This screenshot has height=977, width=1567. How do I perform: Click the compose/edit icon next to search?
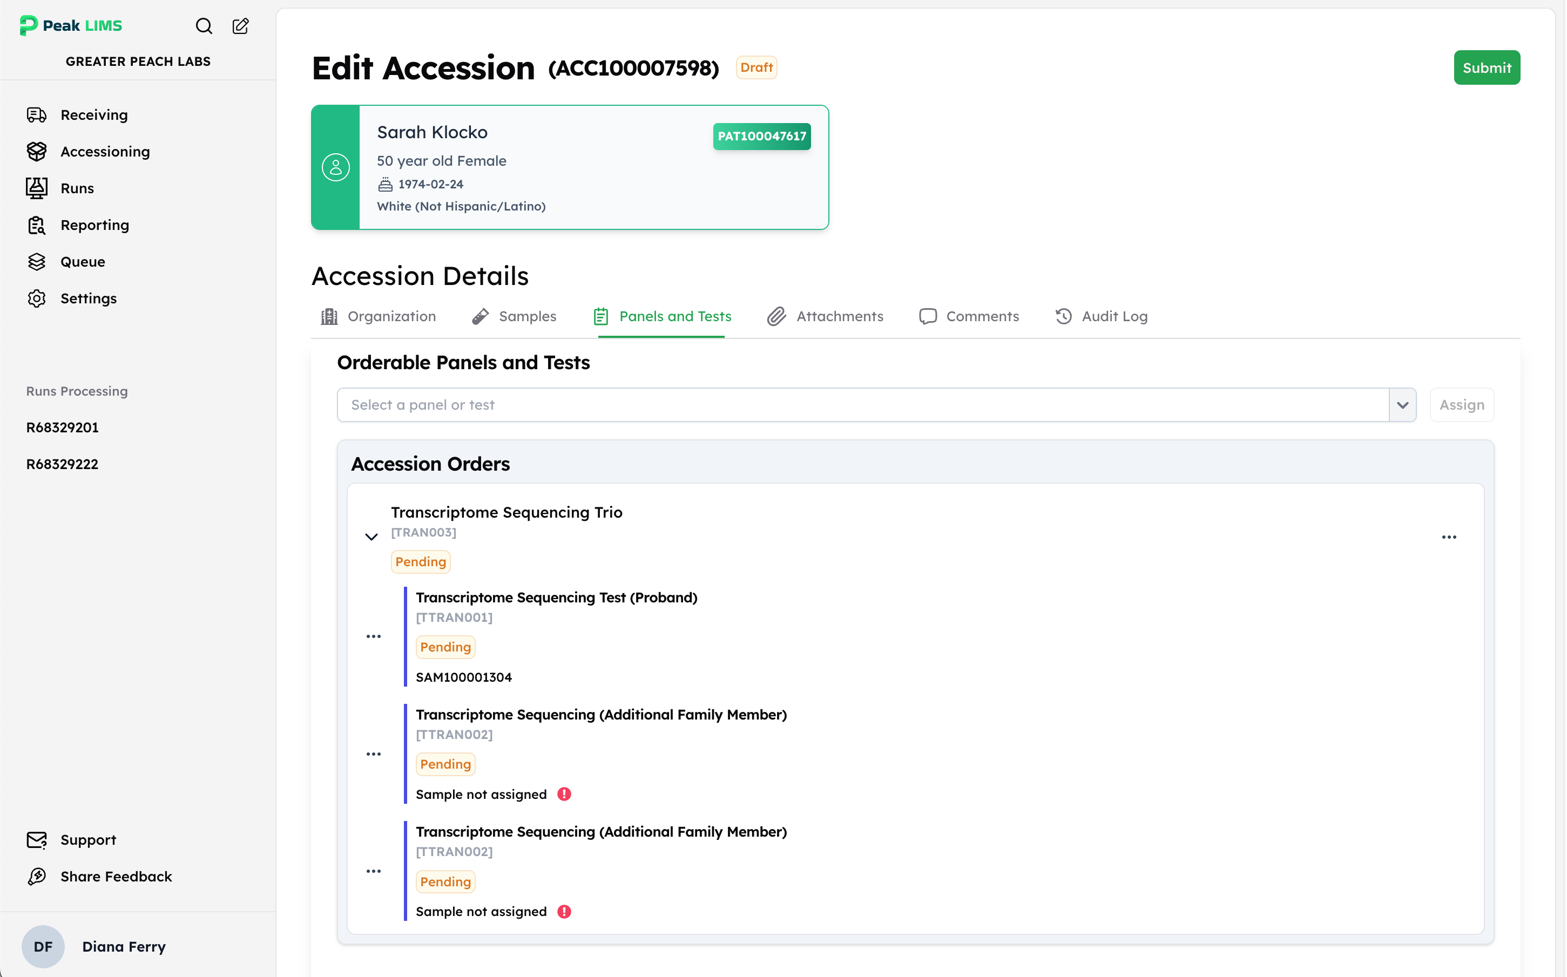[x=240, y=26]
